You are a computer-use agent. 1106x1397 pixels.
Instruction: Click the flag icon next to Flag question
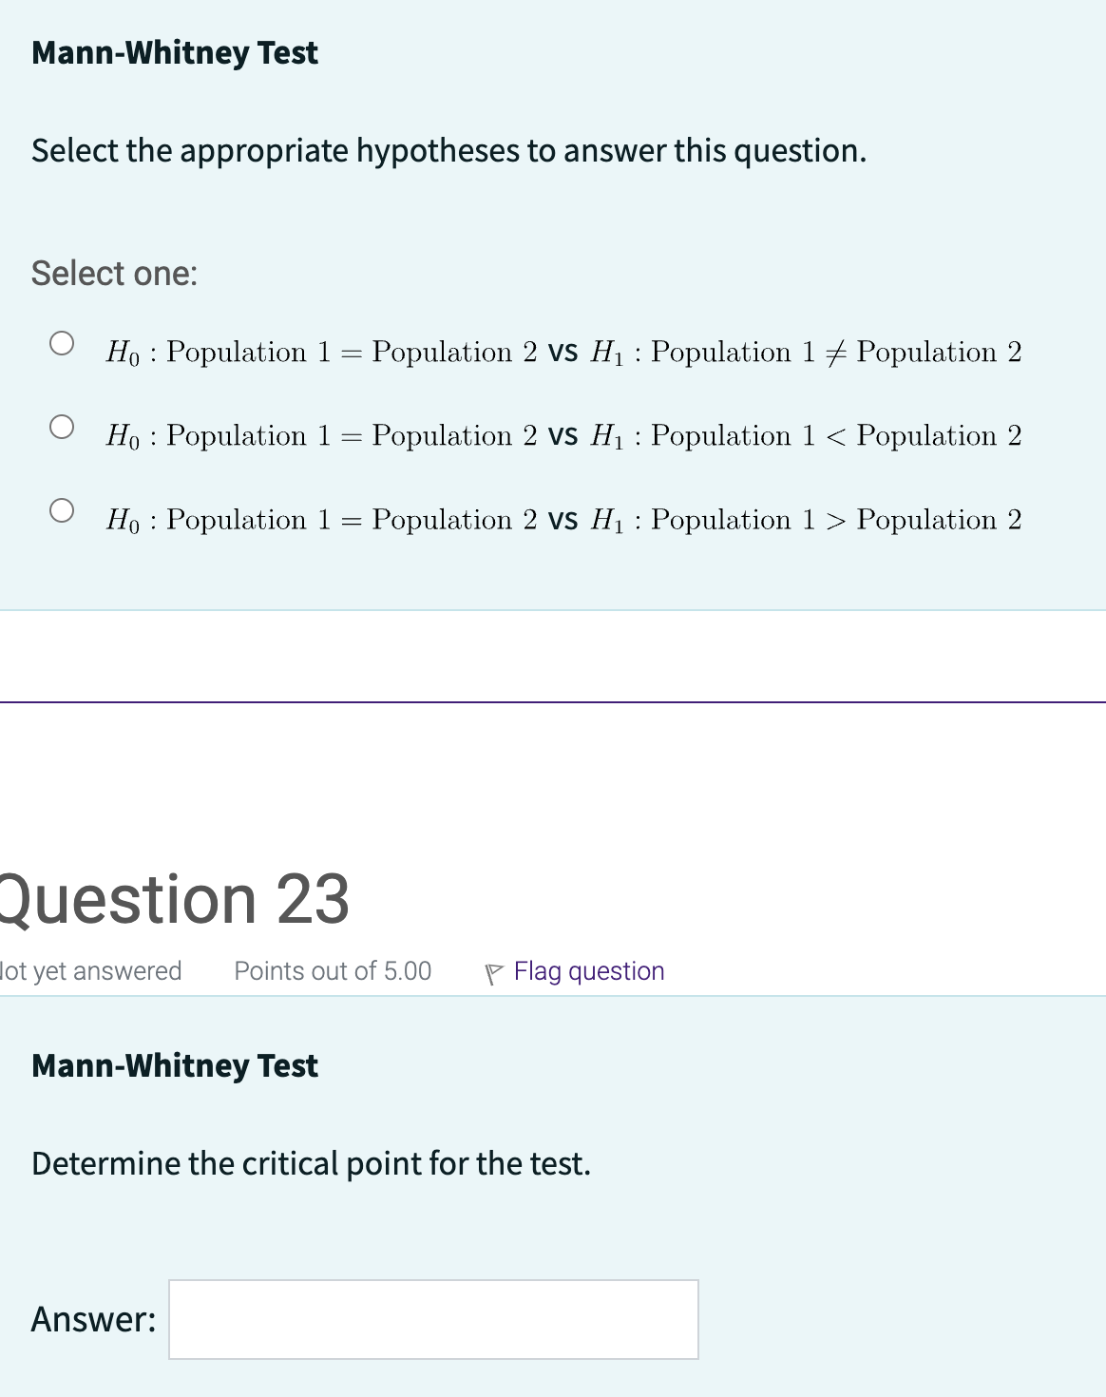click(x=495, y=970)
